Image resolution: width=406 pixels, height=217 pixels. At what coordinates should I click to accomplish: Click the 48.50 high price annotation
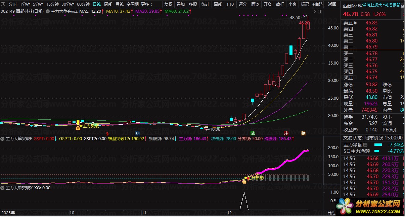[x=295, y=17]
